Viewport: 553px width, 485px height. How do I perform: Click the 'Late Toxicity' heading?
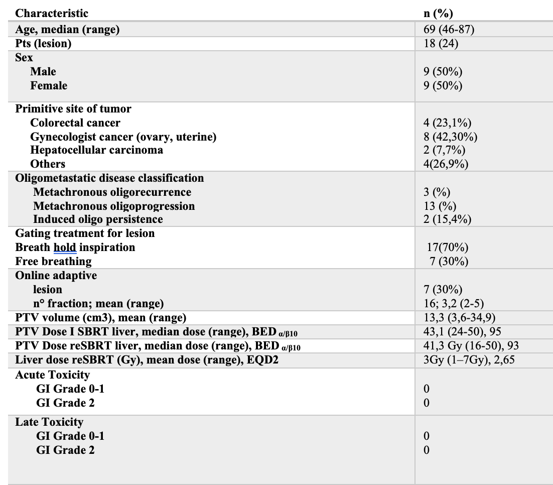[x=49, y=422]
